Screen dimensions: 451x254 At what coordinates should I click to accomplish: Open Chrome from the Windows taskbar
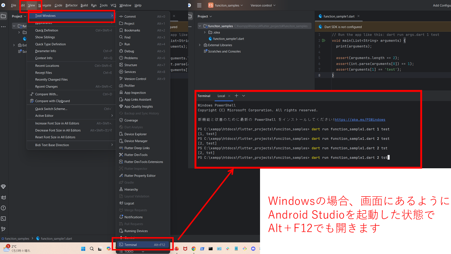tap(194, 249)
